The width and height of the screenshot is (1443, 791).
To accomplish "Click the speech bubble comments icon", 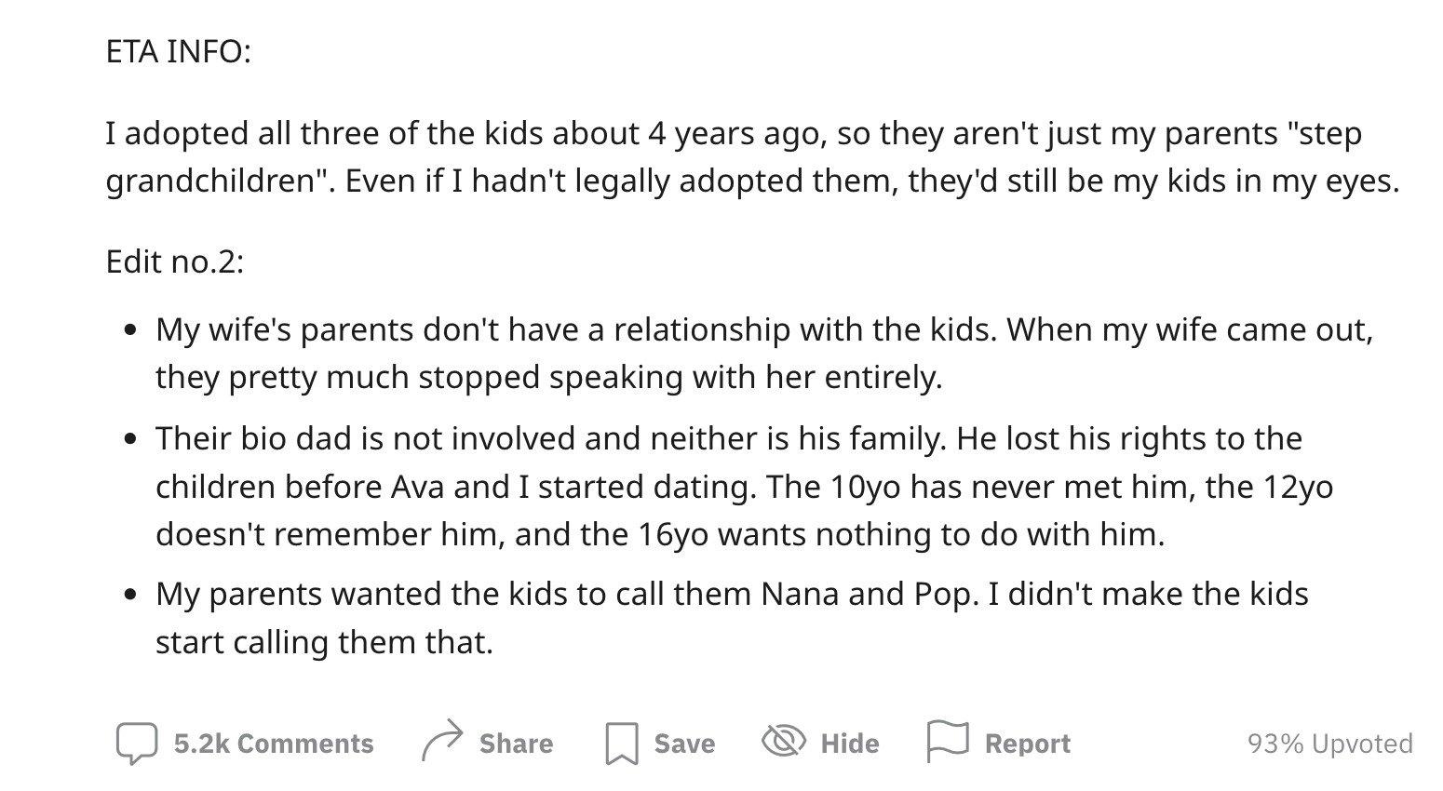I will tap(136, 743).
